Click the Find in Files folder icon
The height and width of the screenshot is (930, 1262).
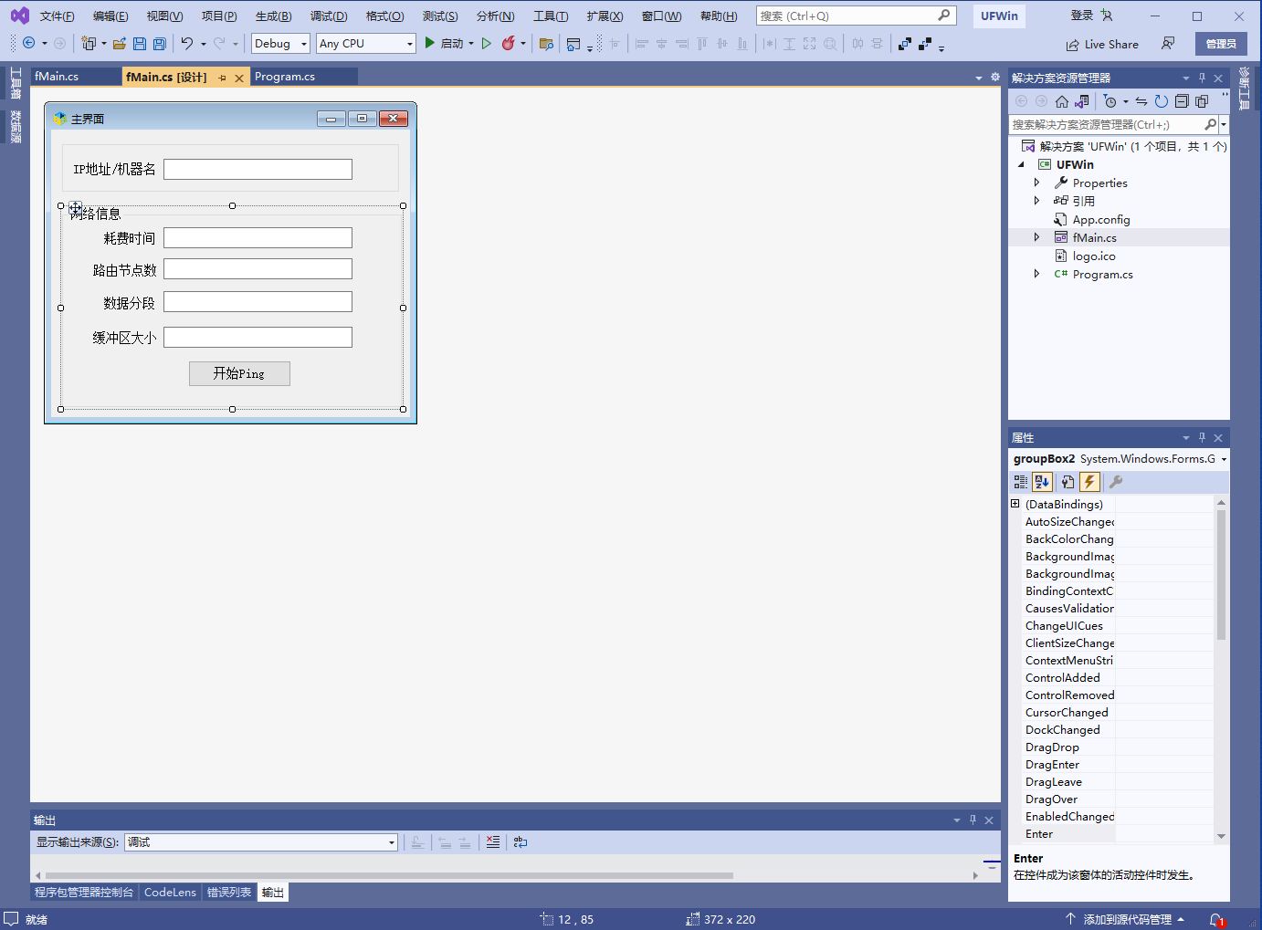(546, 43)
